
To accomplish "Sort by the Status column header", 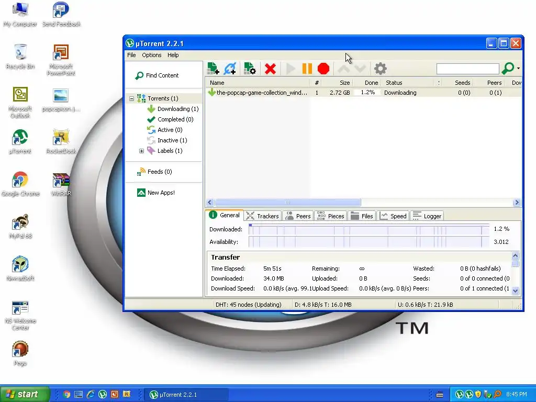I will point(407,83).
